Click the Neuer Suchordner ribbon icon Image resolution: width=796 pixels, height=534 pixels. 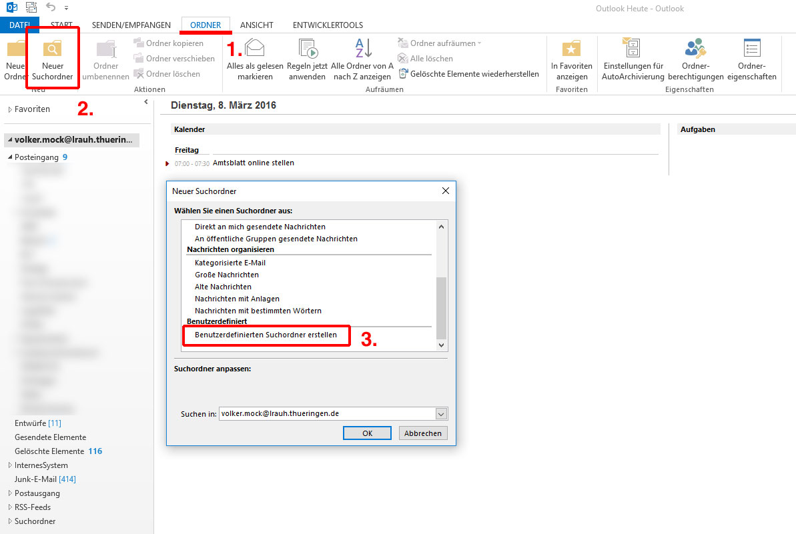click(x=52, y=49)
